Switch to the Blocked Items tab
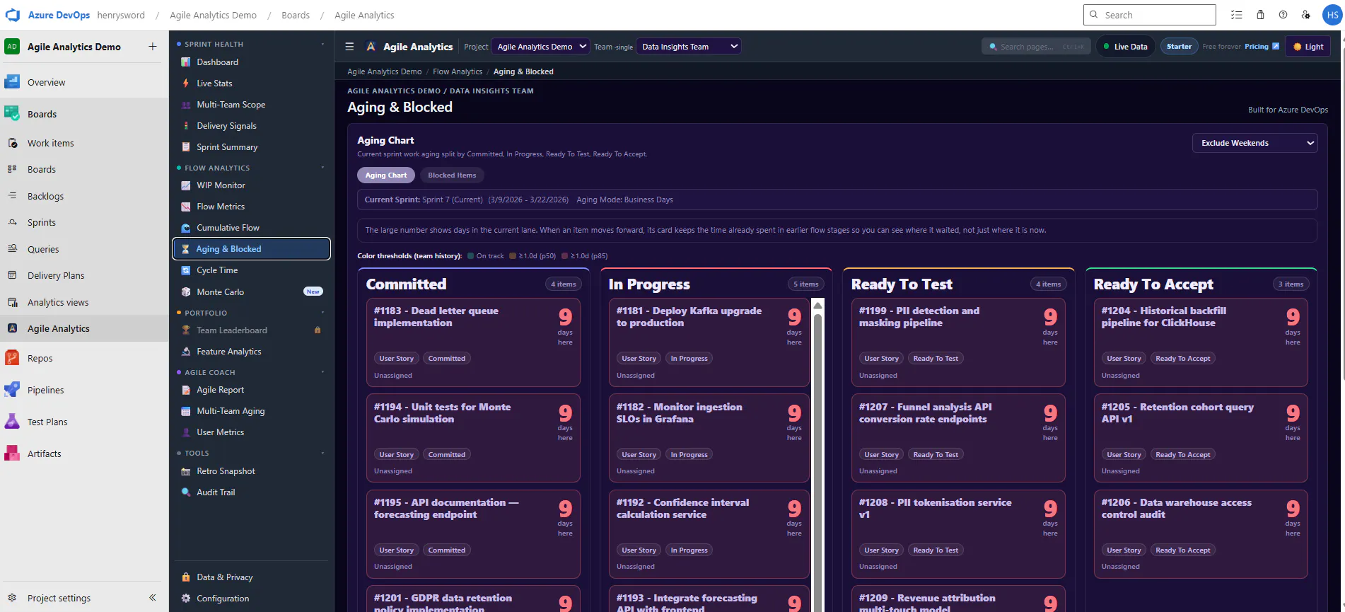Screen dimensions: 1345x612 [x=452, y=175]
